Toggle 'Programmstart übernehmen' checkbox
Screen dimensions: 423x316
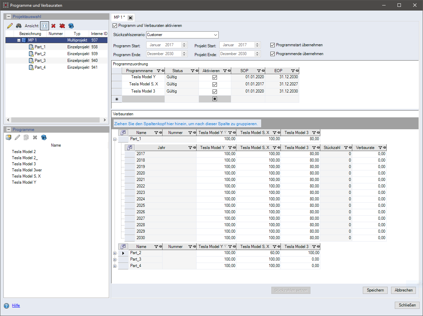click(273, 45)
